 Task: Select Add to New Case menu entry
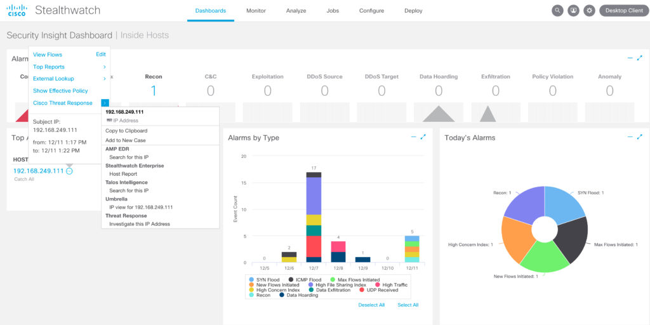[x=126, y=140]
